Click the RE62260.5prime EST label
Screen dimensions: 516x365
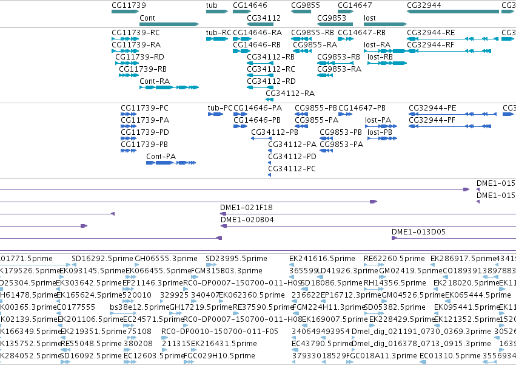pyautogui.click(x=394, y=259)
